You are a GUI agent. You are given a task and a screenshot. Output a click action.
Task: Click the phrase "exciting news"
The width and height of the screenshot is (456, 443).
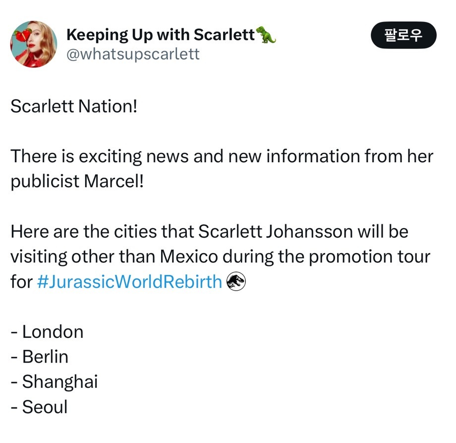click(134, 156)
